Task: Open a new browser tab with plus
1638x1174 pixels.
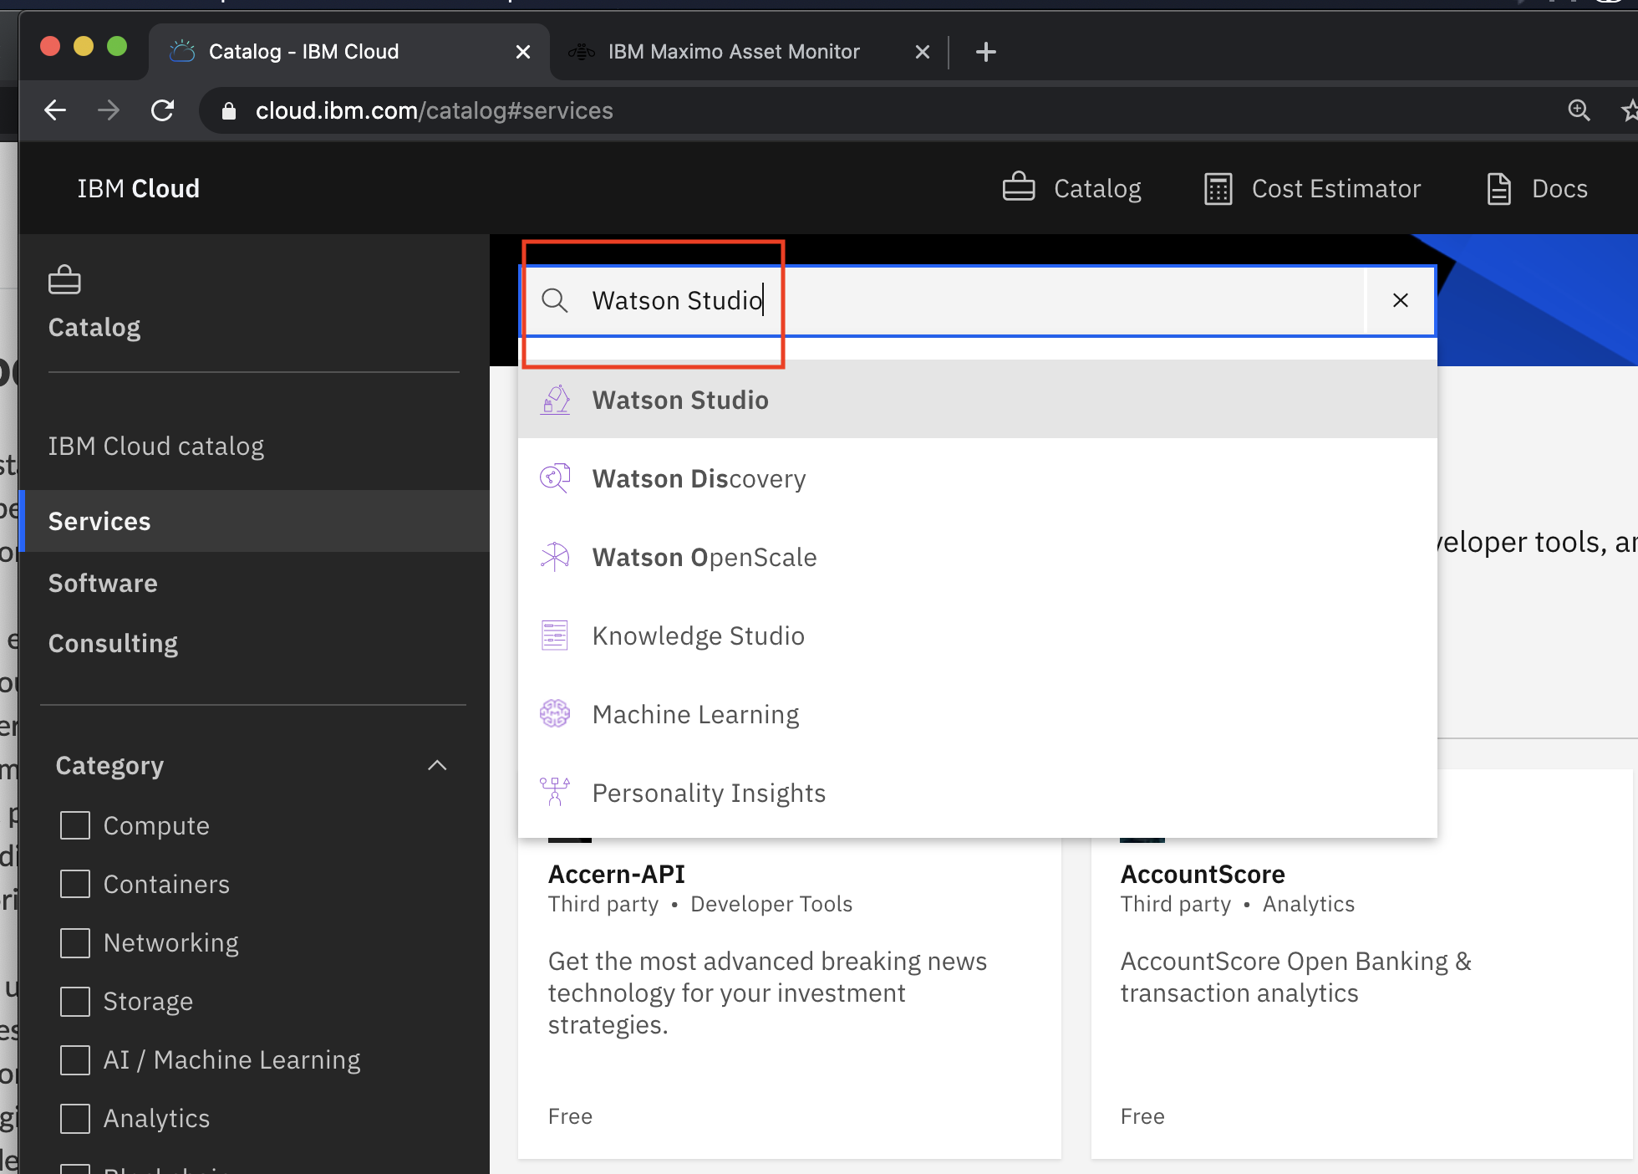Action: pos(986,52)
